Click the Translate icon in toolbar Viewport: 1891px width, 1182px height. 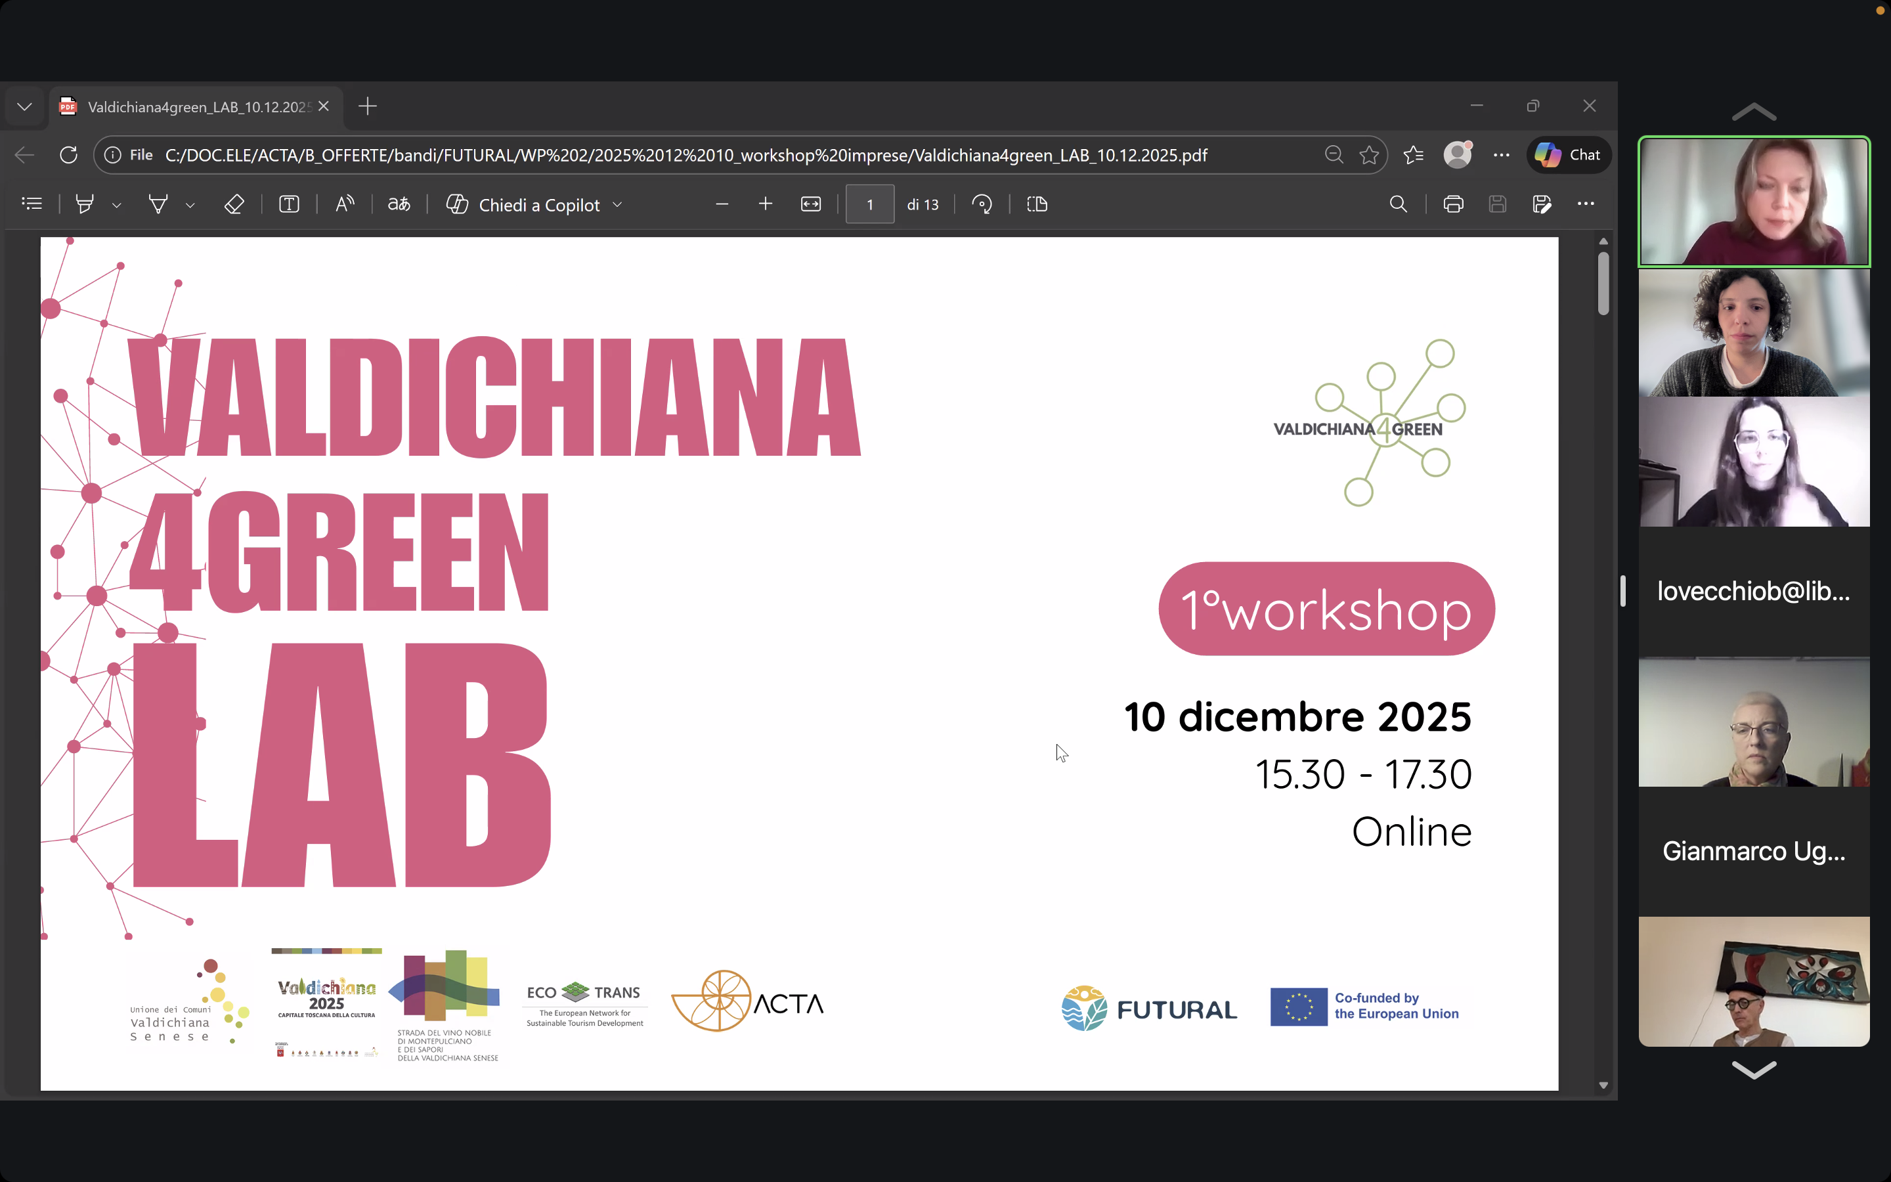pos(399,204)
